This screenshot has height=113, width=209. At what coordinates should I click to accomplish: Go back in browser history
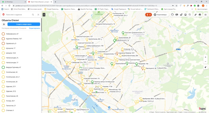coord(2,6)
